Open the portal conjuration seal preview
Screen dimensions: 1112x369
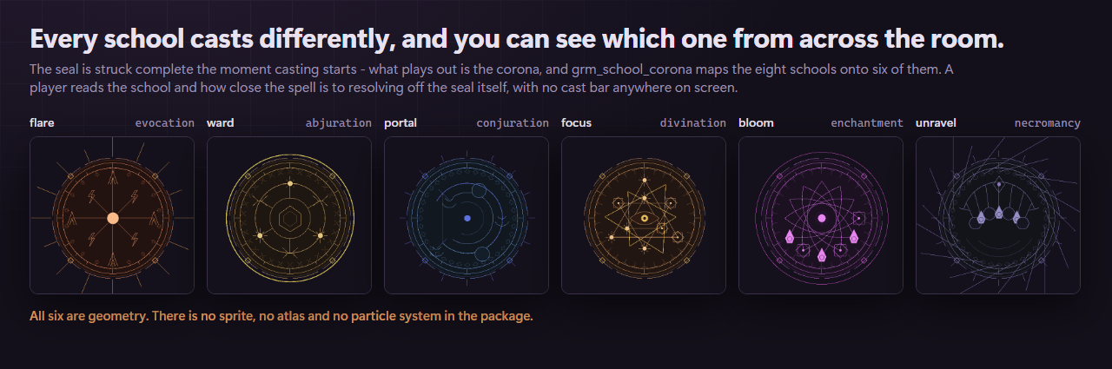(x=467, y=215)
